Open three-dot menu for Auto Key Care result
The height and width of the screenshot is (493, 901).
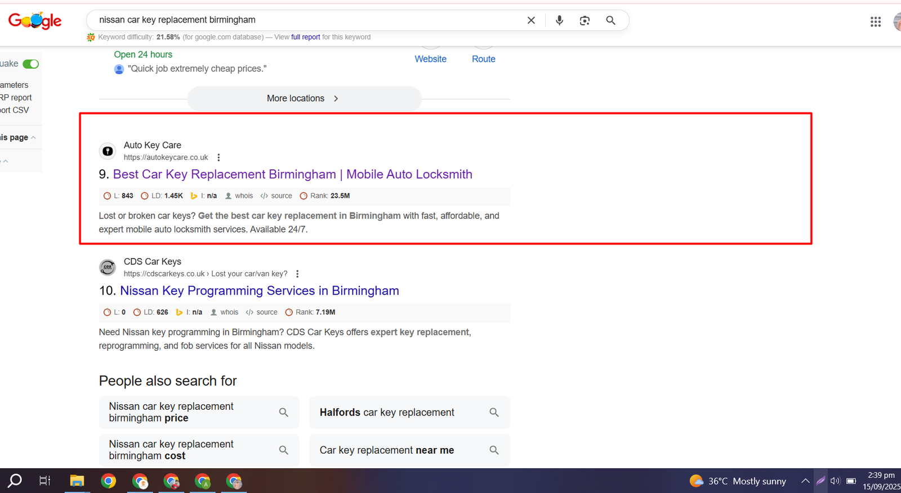pyautogui.click(x=219, y=157)
